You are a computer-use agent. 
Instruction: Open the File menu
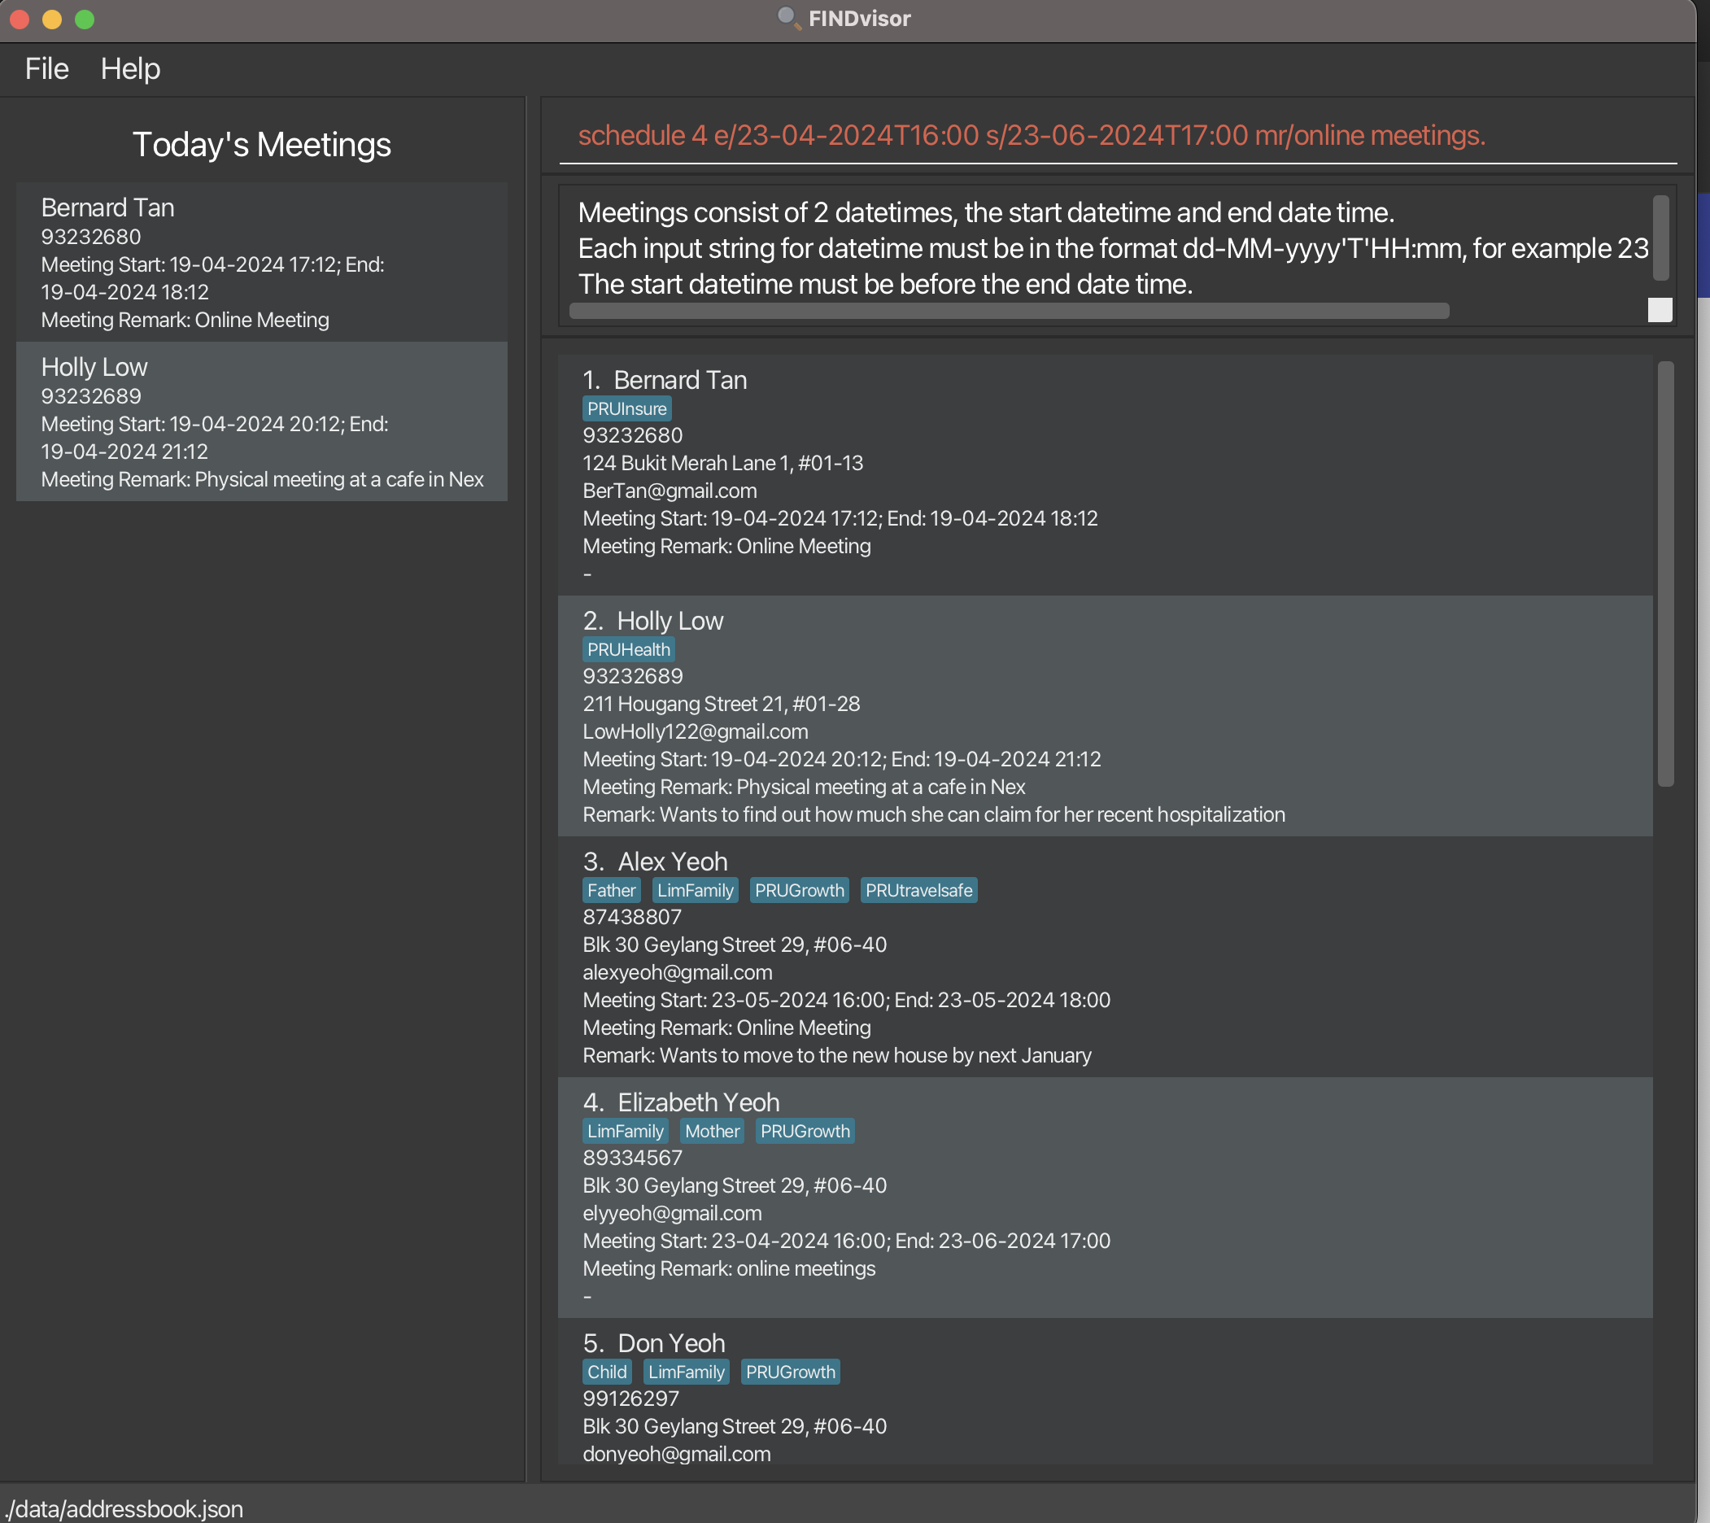pos(47,68)
